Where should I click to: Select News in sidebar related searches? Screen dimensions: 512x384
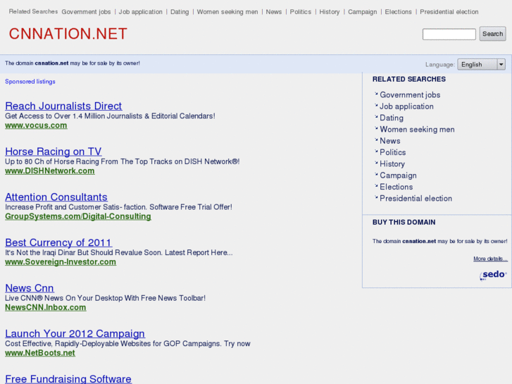pyautogui.click(x=390, y=141)
